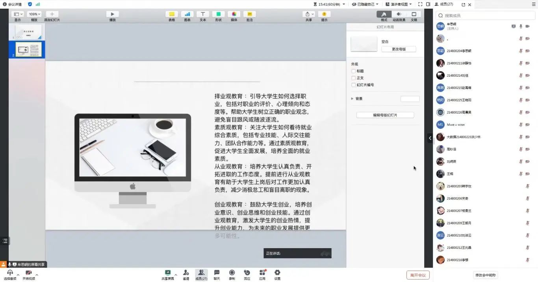Open the 聊天 chat panel
538x282 pixels.
pos(217,273)
